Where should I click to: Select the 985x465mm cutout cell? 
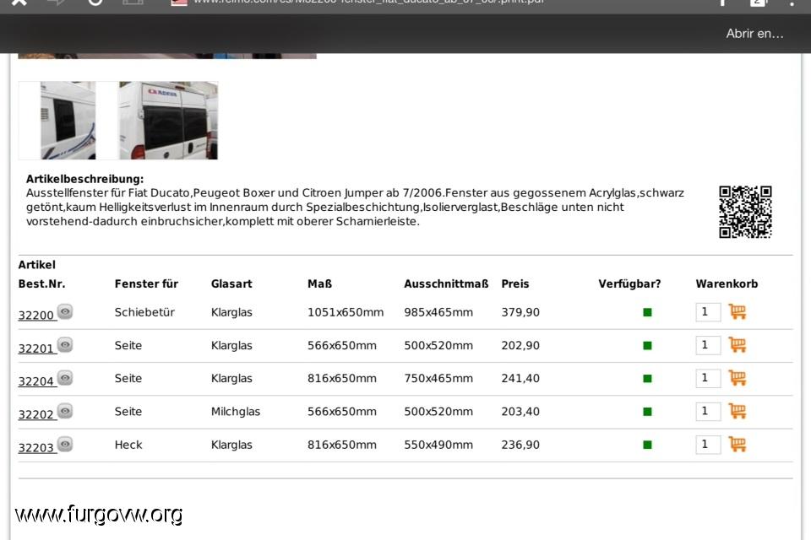point(438,312)
